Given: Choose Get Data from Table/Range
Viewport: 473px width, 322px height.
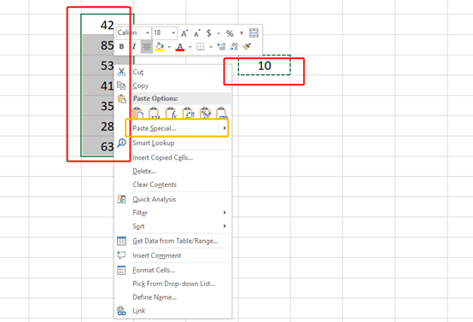Looking at the screenshot, I should 172,241.
